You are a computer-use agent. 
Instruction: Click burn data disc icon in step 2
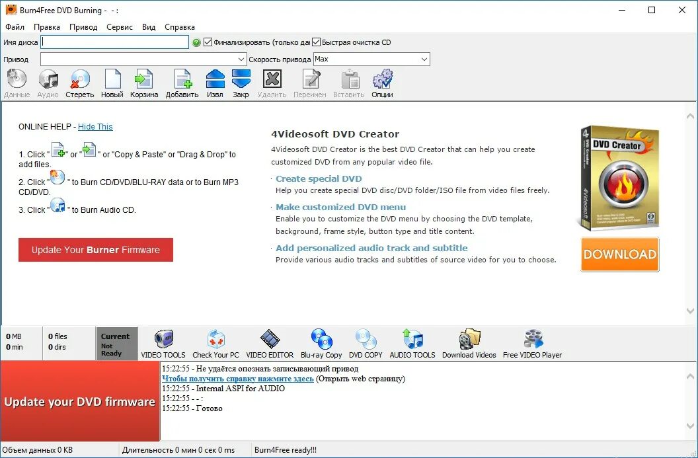point(58,177)
